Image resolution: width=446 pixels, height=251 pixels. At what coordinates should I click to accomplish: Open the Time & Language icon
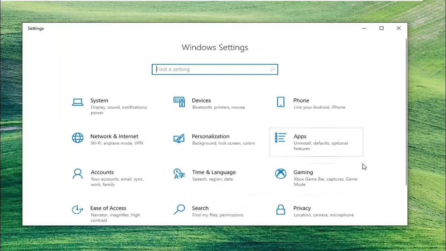click(x=179, y=174)
